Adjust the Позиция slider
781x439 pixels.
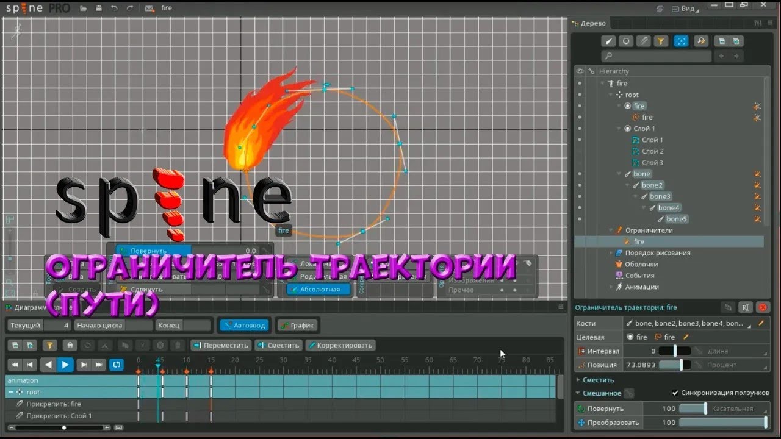coord(675,365)
